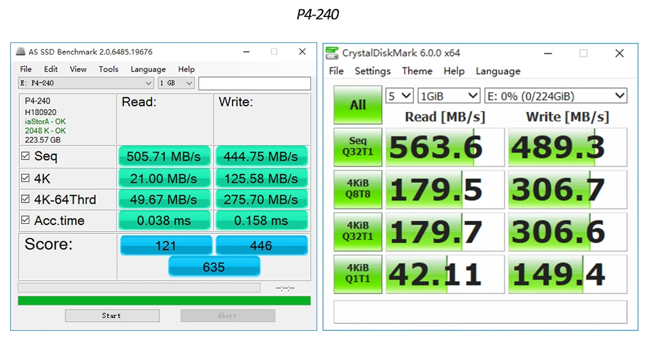This screenshot has height=341, width=648.
Task: Click the 489.3 sequential write value
Action: [x=568, y=147]
